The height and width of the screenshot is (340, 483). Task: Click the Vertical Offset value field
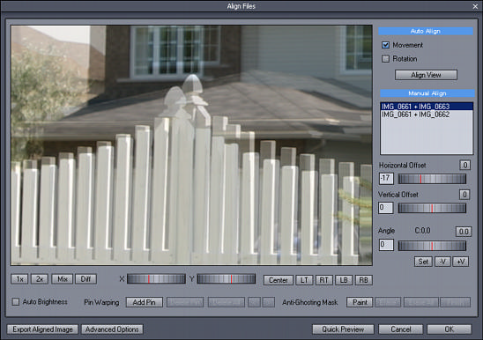click(386, 208)
